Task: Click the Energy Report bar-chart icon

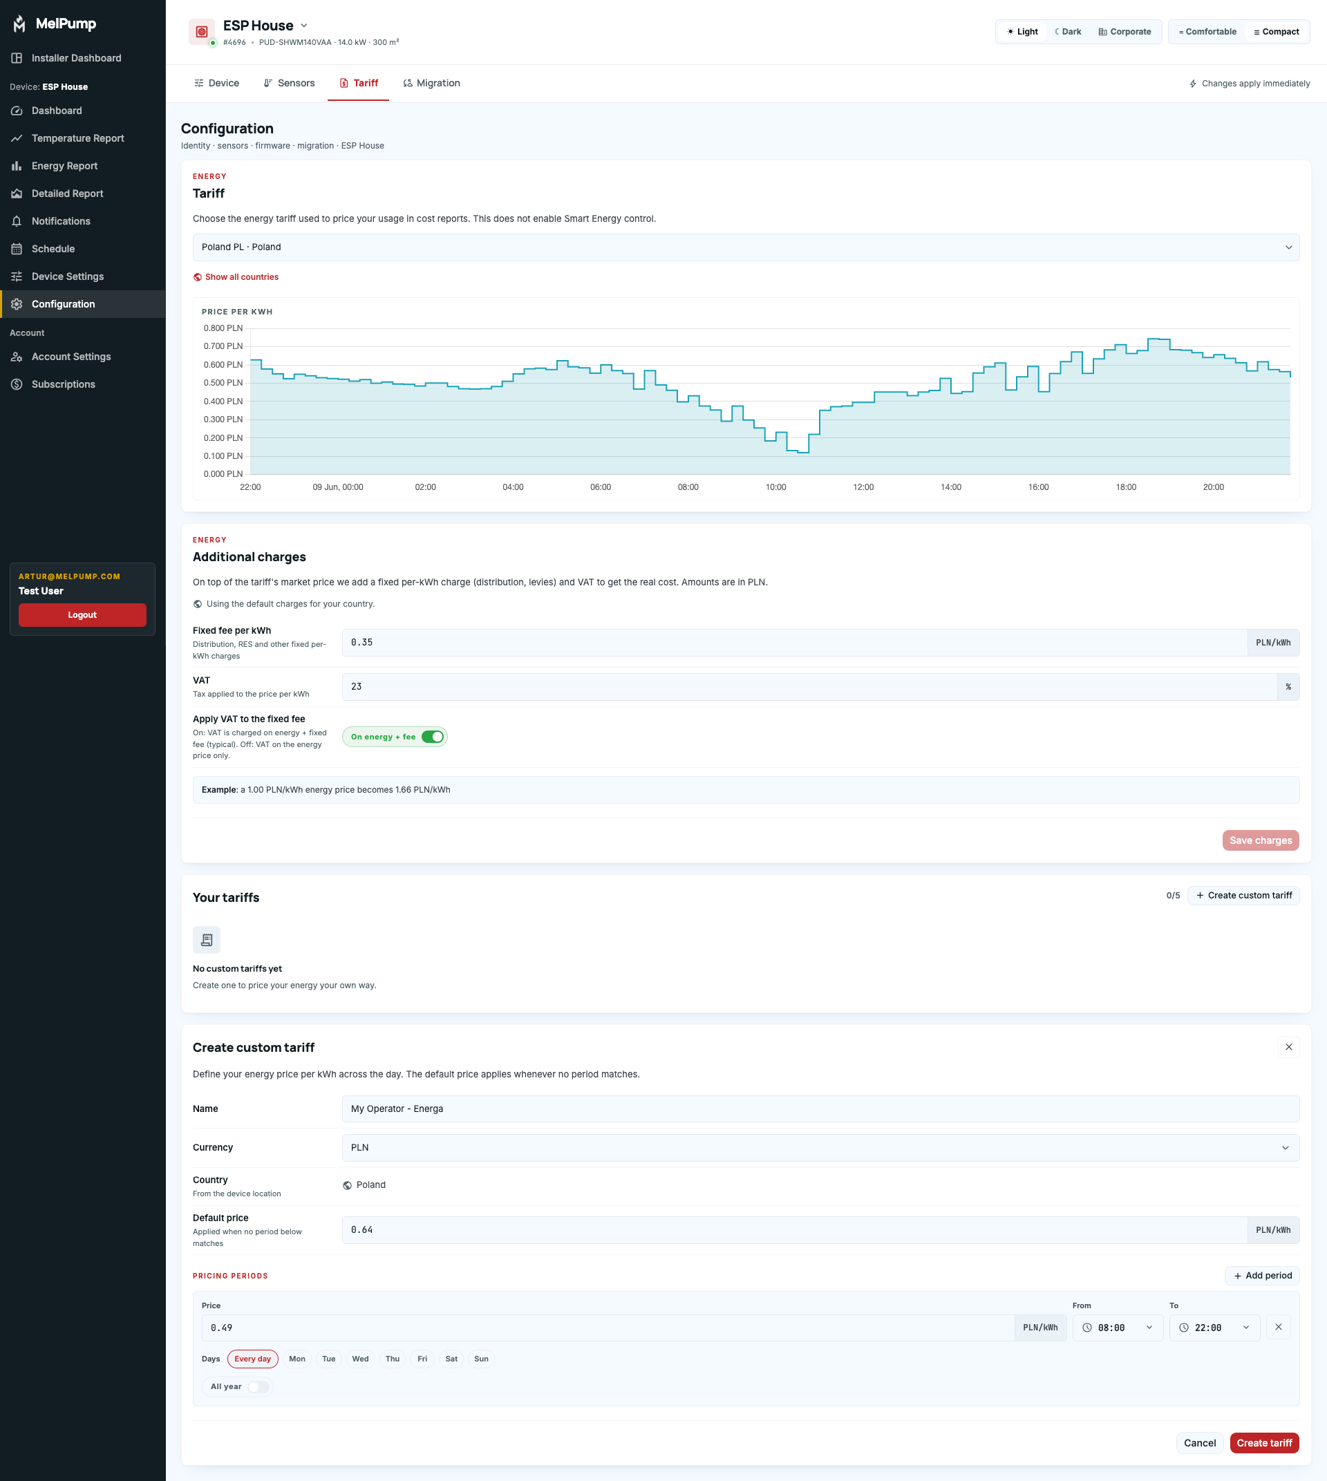Action: pos(17,167)
